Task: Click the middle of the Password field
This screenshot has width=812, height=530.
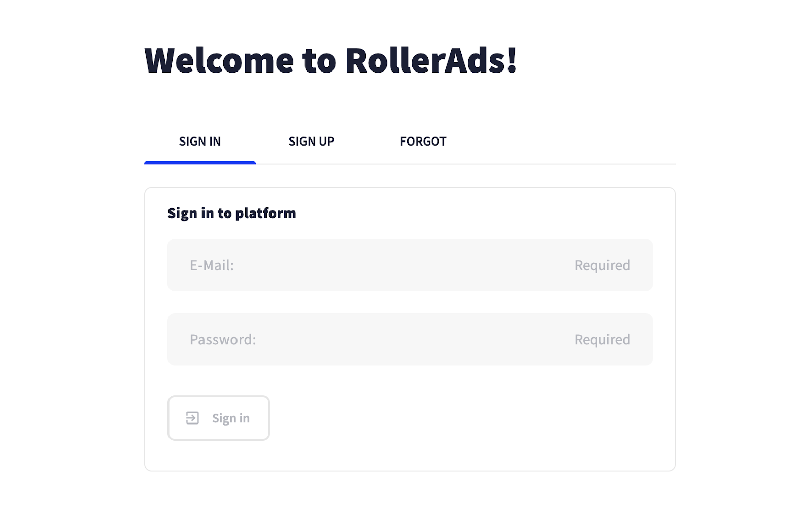Action: coord(410,339)
